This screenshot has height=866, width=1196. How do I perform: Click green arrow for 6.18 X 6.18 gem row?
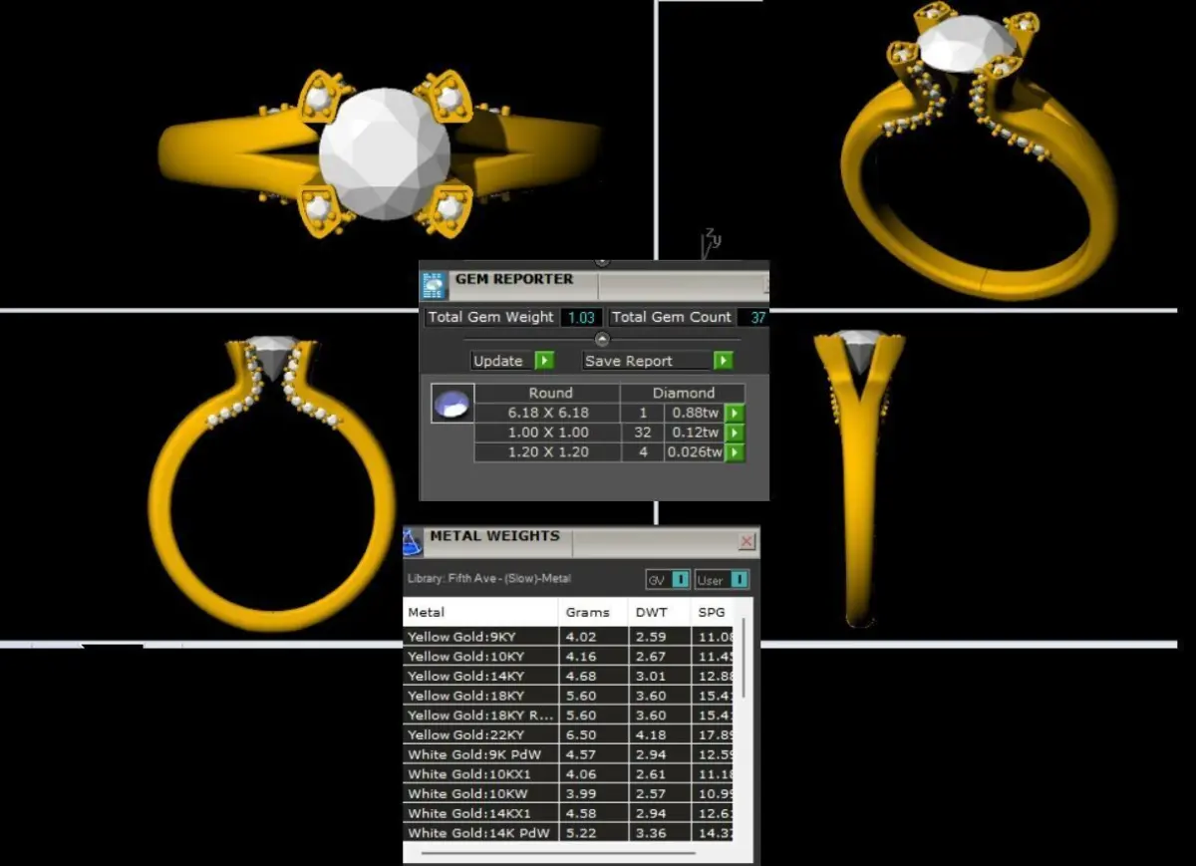735,413
